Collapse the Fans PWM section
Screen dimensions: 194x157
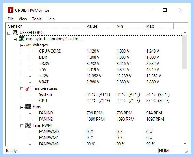[22, 126]
